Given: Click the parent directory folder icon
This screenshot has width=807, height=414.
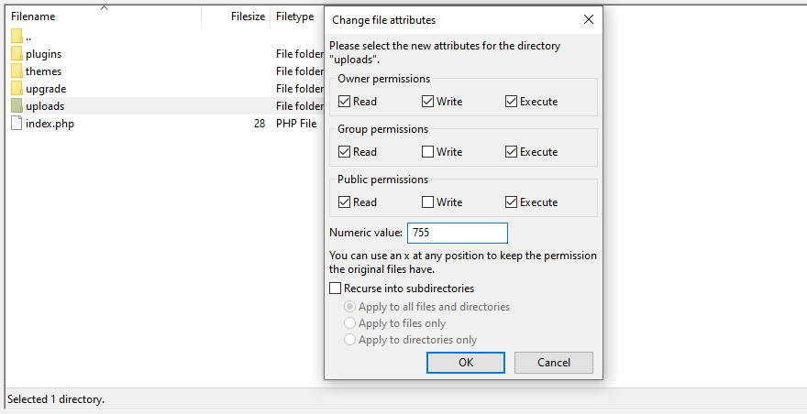Looking at the screenshot, I should coord(17,37).
